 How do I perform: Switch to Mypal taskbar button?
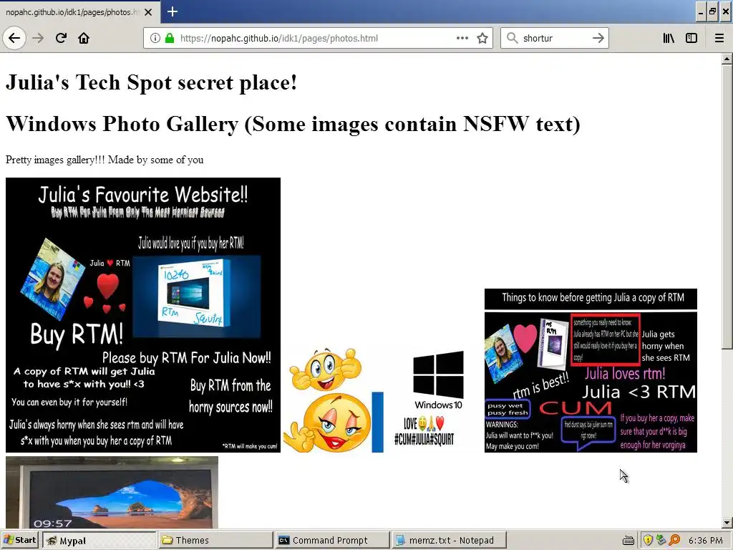point(99,540)
